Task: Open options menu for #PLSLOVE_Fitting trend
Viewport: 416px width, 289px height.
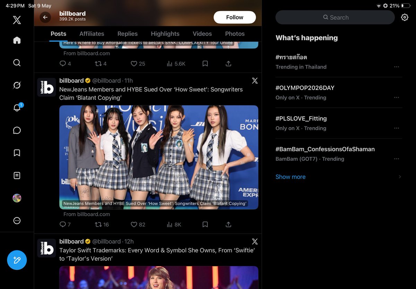Action: pos(397,128)
